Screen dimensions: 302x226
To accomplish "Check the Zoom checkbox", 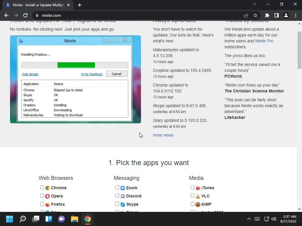I will pos(117,187).
